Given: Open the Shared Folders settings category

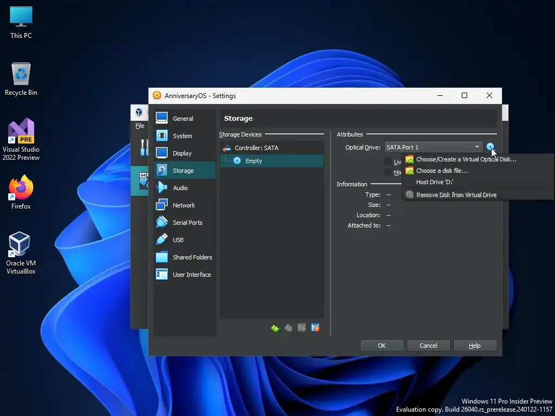Looking at the screenshot, I should 185,257.
